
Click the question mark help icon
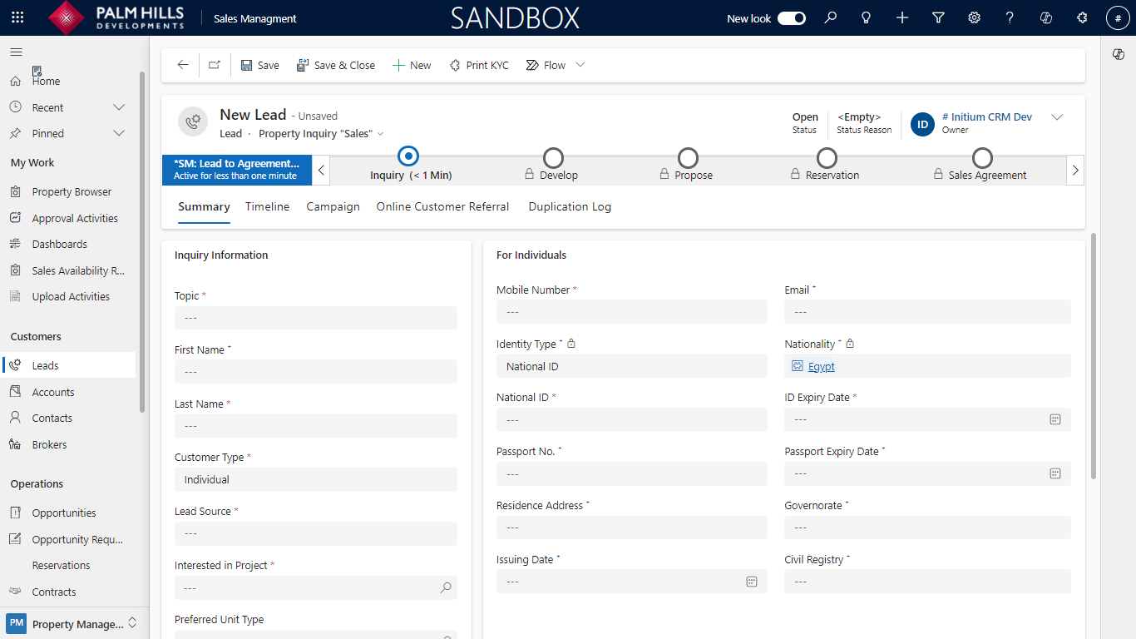1010,17
